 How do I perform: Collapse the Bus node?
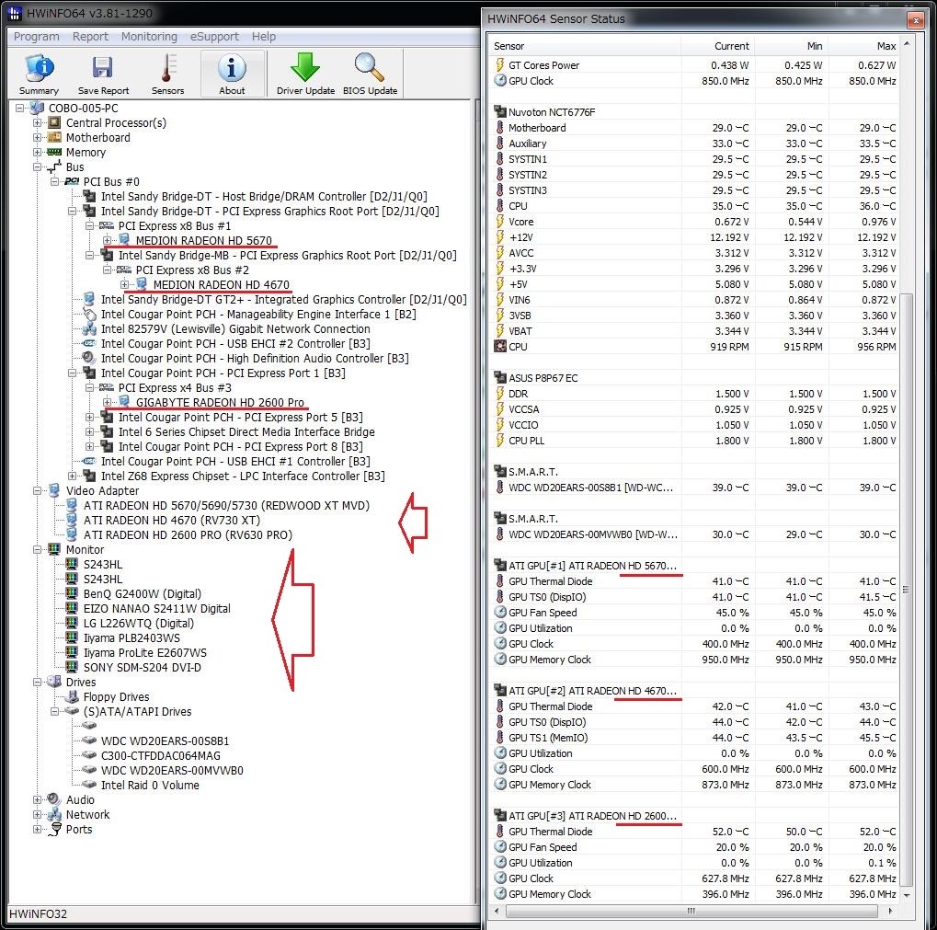tap(37, 166)
